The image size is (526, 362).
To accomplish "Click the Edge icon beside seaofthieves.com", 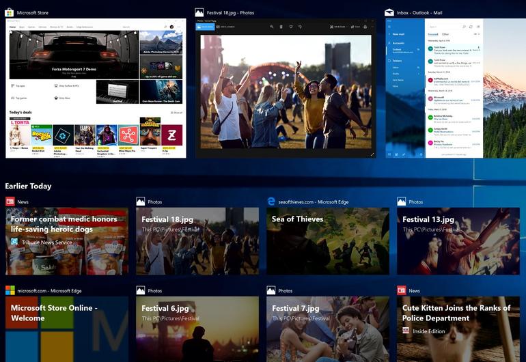I will click(x=271, y=201).
